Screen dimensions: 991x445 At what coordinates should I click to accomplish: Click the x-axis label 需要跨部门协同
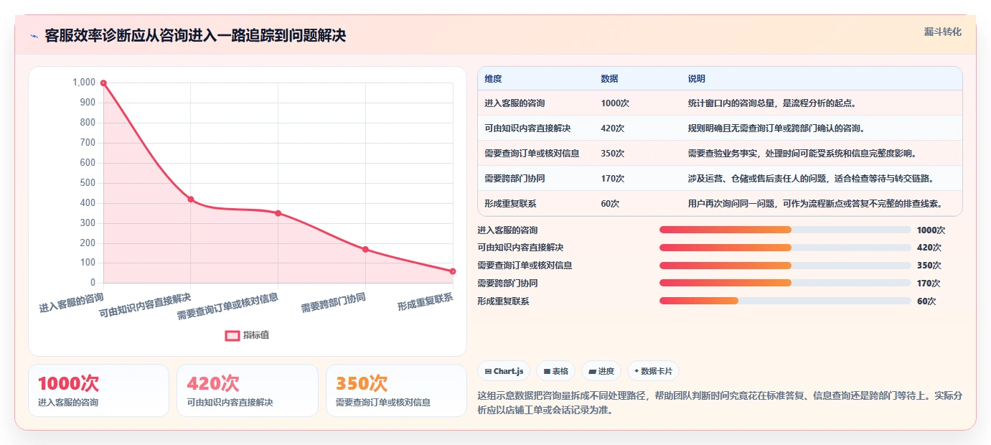tap(334, 303)
